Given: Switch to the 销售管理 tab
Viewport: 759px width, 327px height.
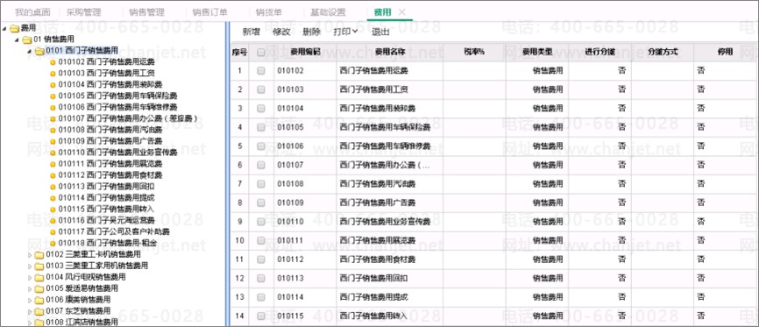Looking at the screenshot, I should pos(147,12).
